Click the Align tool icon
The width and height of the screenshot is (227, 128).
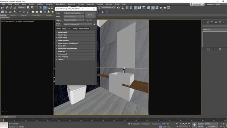pyautogui.click(x=122, y=8)
